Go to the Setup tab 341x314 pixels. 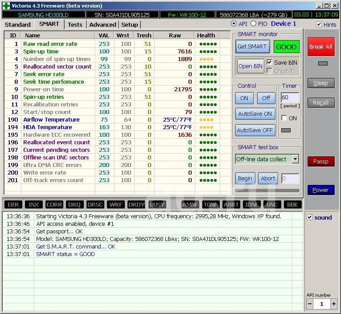coord(130,25)
